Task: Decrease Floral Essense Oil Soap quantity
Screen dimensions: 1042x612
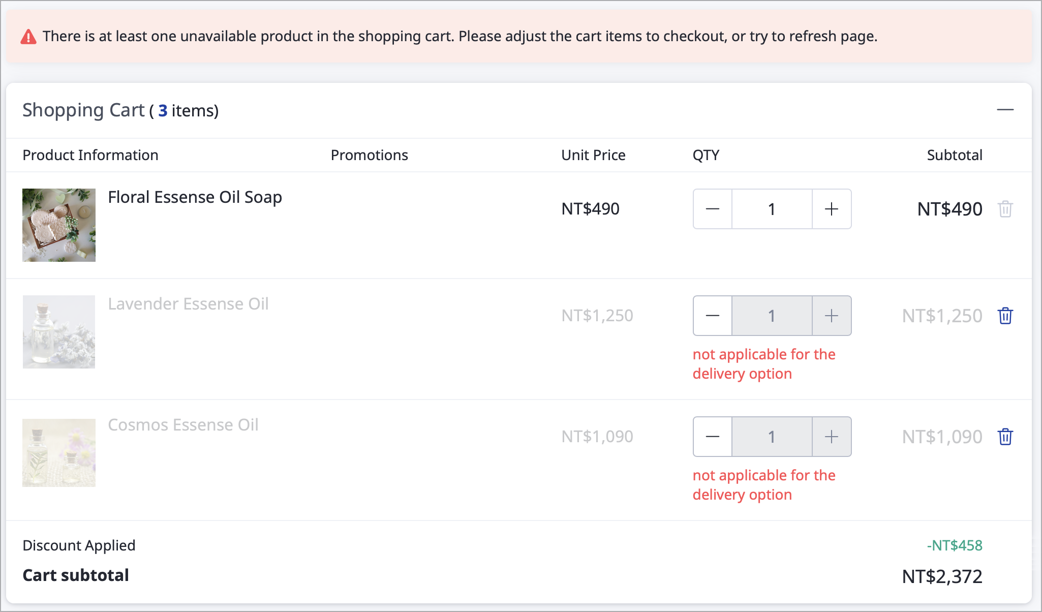Action: (x=713, y=209)
